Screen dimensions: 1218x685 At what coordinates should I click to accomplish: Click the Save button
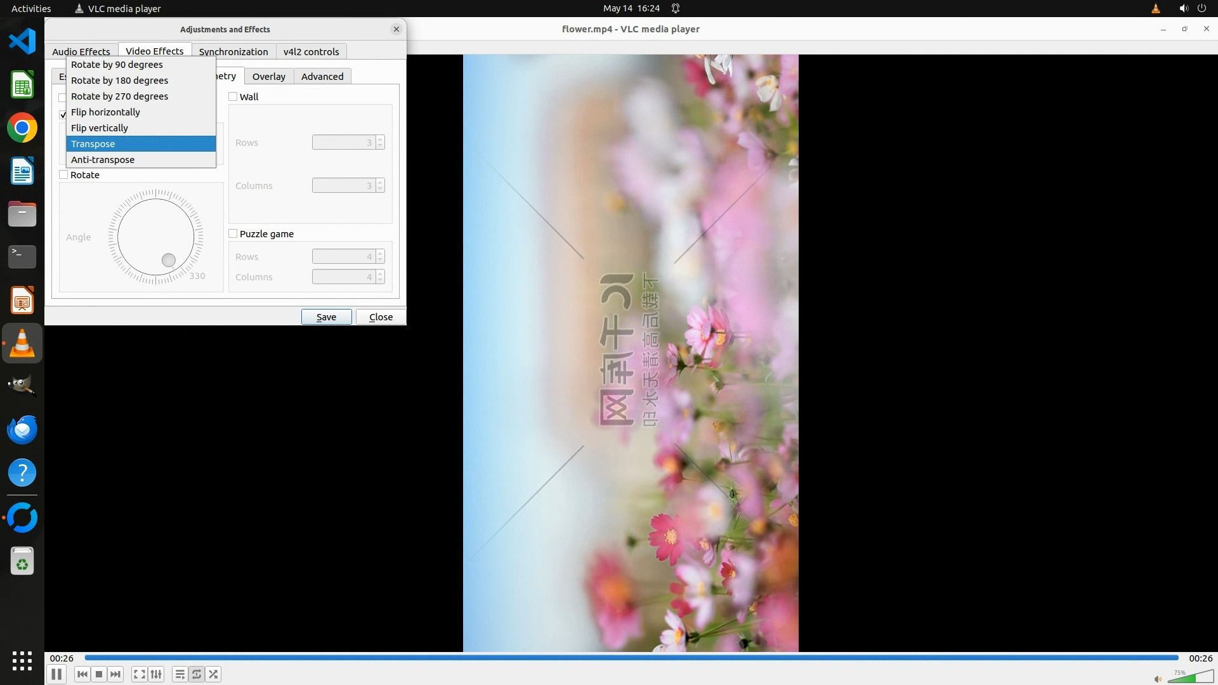pyautogui.click(x=326, y=317)
